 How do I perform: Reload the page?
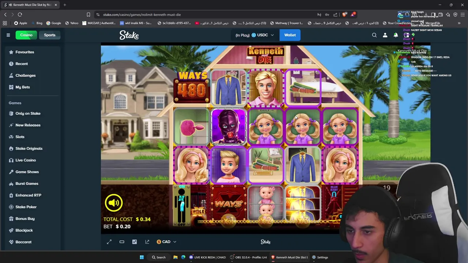click(20, 15)
